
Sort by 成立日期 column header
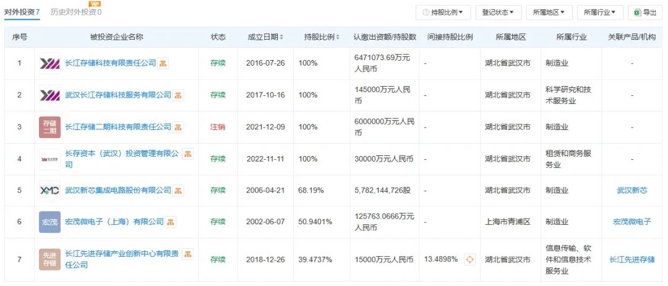pyautogui.click(x=265, y=37)
